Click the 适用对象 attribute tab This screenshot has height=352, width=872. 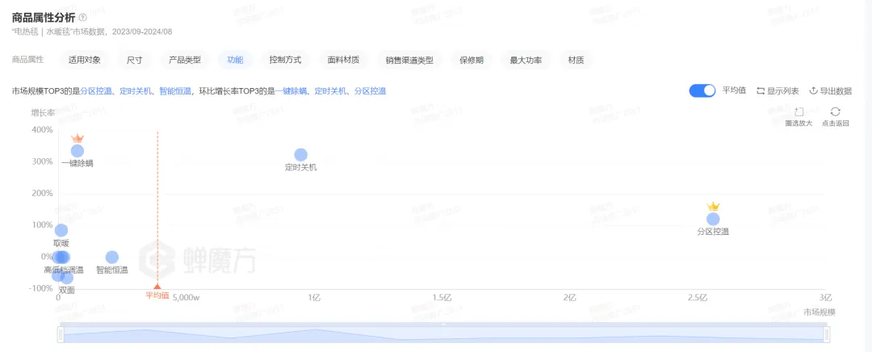[x=85, y=60]
